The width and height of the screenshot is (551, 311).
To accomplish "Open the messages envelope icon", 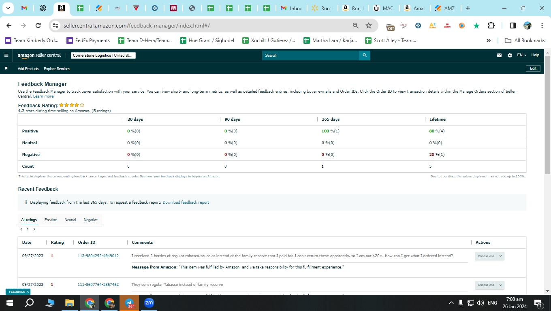I will pos(500,55).
